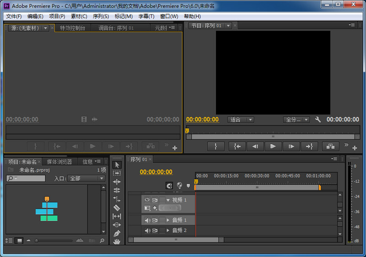
Task: Show more program monitor transport buttons
Action: tap(346, 145)
